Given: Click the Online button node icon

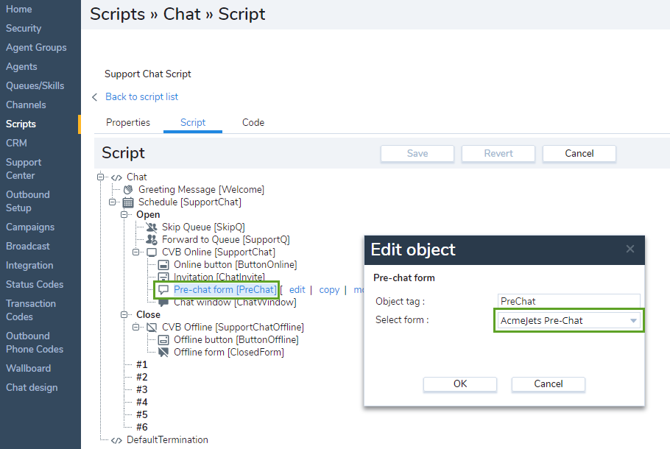Looking at the screenshot, I should (x=163, y=265).
